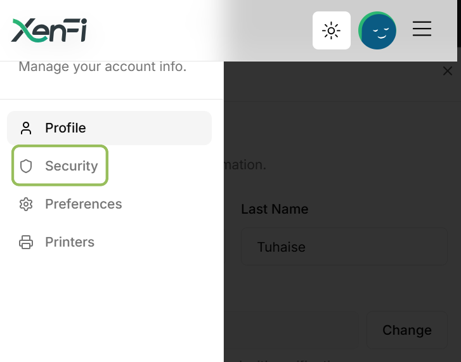
Task: Open the Profile section
Action: point(109,128)
